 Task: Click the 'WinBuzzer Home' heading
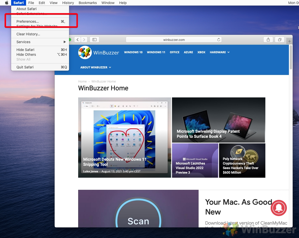[103, 88]
